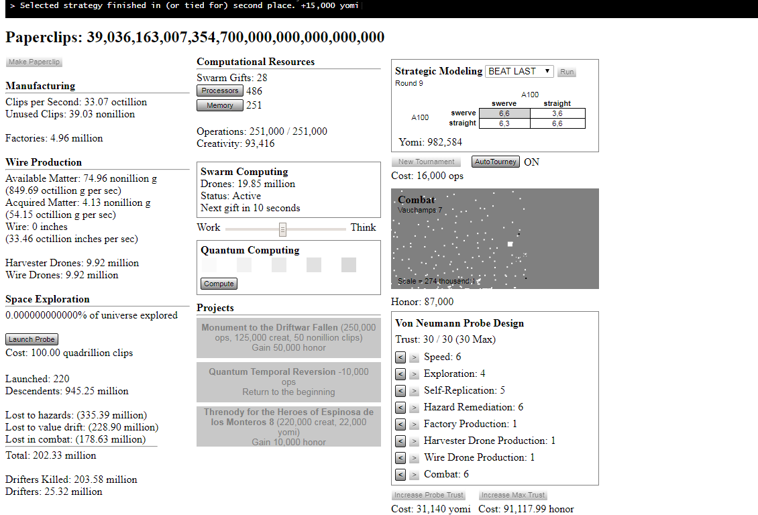Click the Lost to value drift text
758x515 pixels.
point(82,427)
